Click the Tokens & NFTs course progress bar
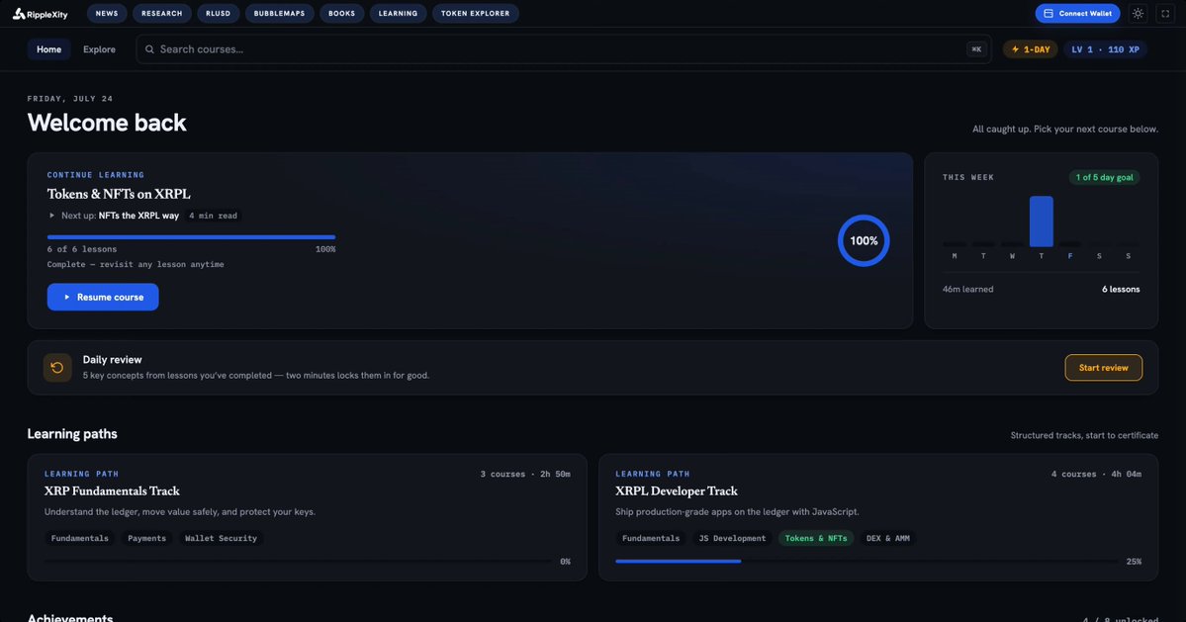The image size is (1186, 622). [191, 237]
